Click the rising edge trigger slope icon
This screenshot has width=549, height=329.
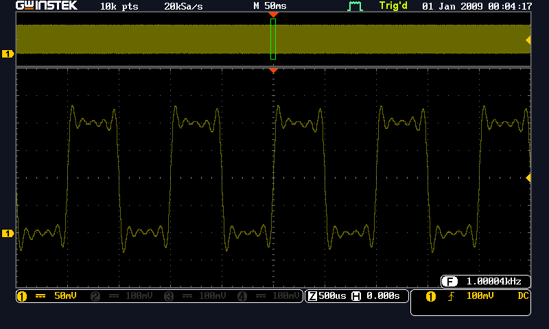click(451, 296)
